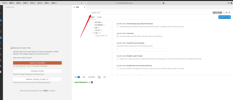Viewport: 233px width, 100px height.
Task: Open the Copilot chat icon in title bar
Action: 163,3
